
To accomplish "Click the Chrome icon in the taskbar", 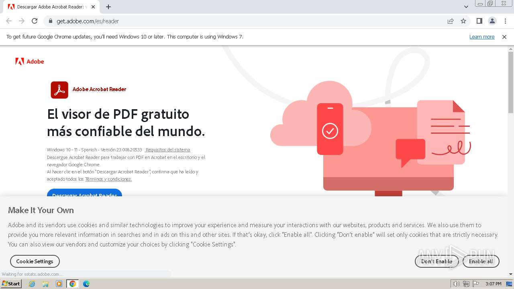I will click(x=73, y=284).
